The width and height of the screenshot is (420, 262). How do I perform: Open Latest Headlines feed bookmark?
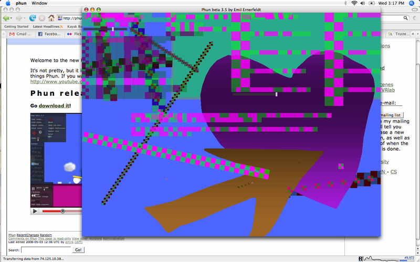[x=48, y=27]
